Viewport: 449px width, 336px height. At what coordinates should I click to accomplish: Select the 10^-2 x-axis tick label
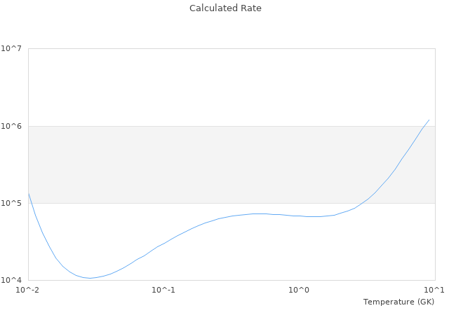(x=28, y=290)
